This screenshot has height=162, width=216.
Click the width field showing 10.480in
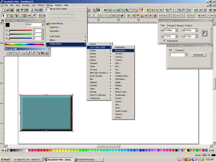(169, 30)
